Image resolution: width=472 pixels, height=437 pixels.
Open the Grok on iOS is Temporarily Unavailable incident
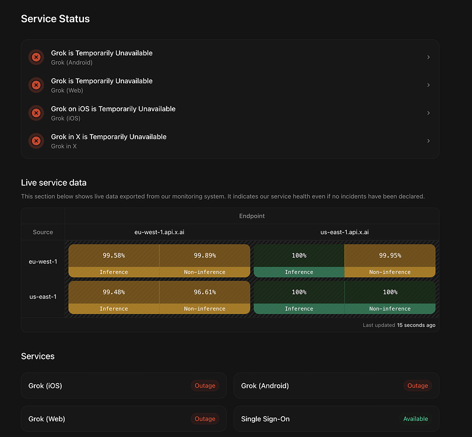tap(230, 113)
